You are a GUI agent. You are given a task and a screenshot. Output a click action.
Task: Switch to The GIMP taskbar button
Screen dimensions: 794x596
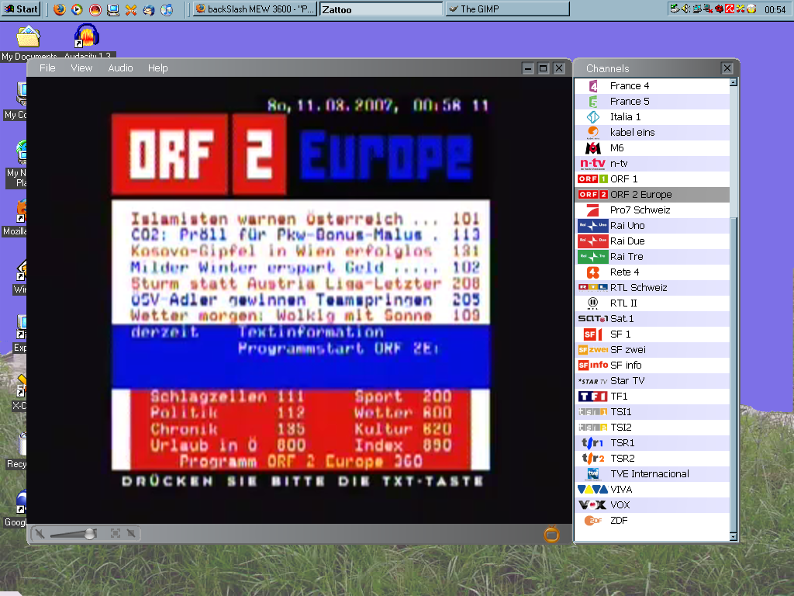click(507, 9)
